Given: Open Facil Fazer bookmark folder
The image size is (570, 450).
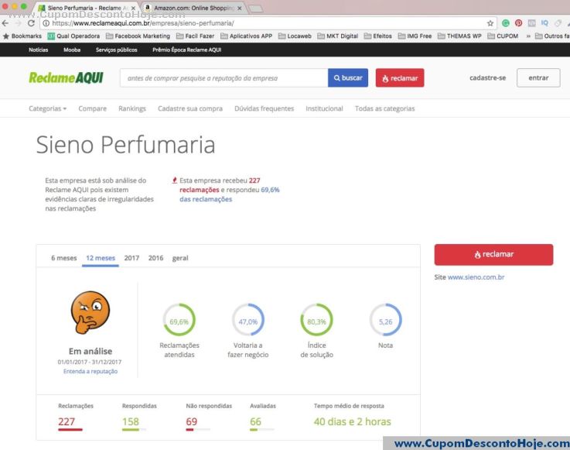Looking at the screenshot, I should coord(195,36).
